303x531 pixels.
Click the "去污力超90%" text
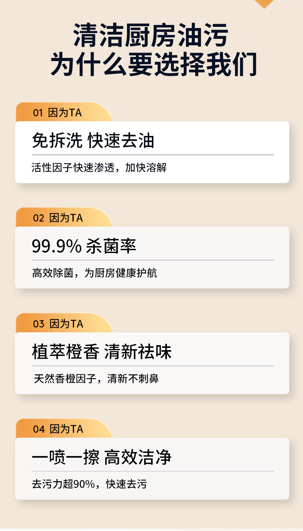click(x=63, y=484)
